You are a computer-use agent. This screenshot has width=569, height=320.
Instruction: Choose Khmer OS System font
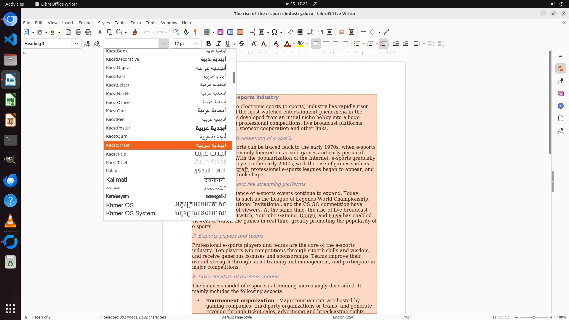click(130, 213)
